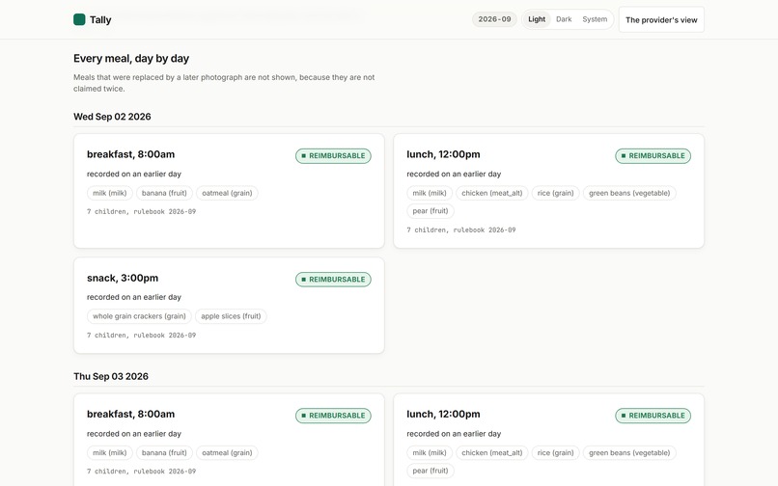The image size is (778, 486).
Task: Click recorded on an earlier day in snack card
Action: [134, 297]
